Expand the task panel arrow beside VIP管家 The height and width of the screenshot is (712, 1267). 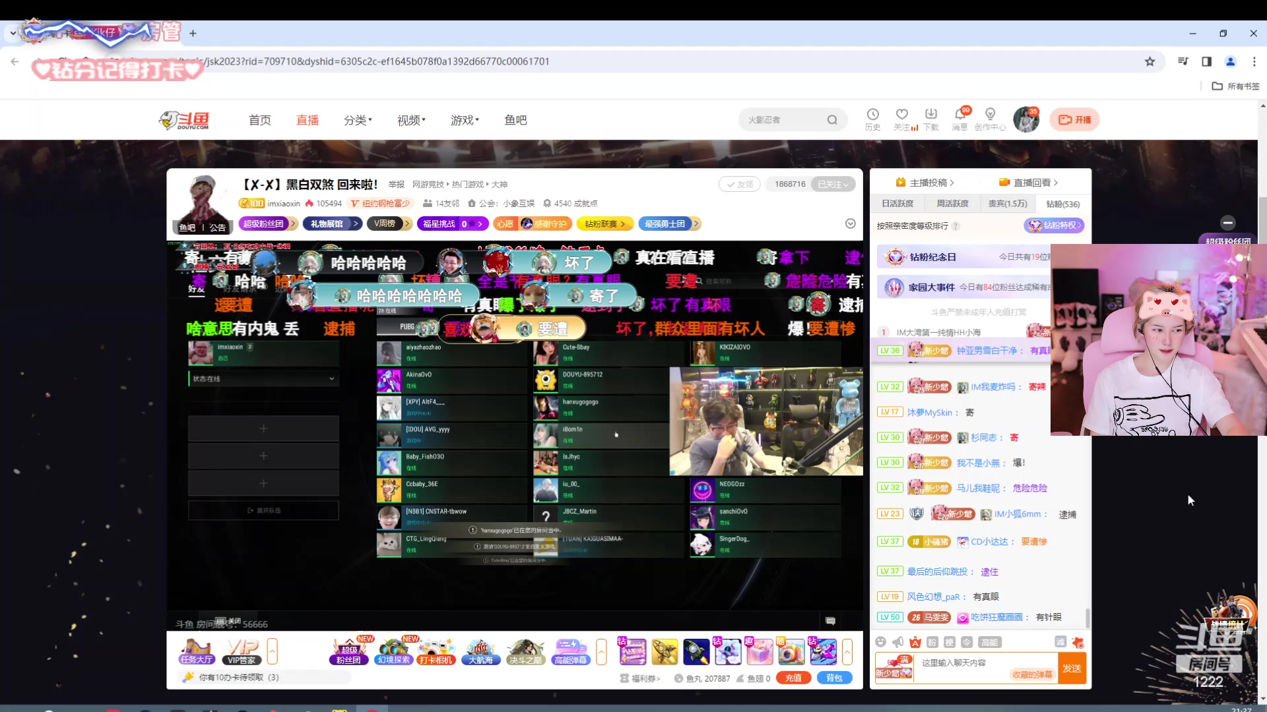point(272,651)
